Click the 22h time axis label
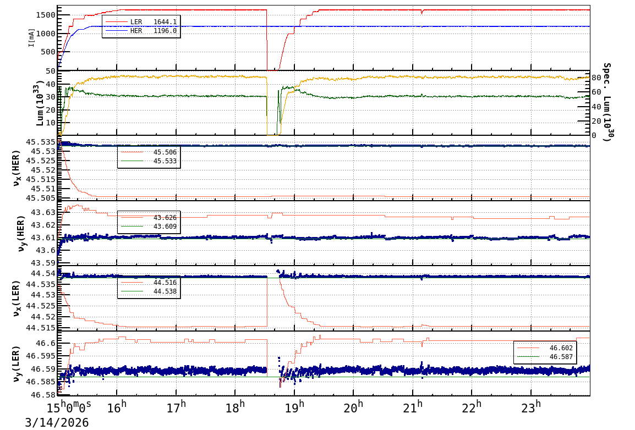Screen dimensions: 635x430 tap(472, 407)
